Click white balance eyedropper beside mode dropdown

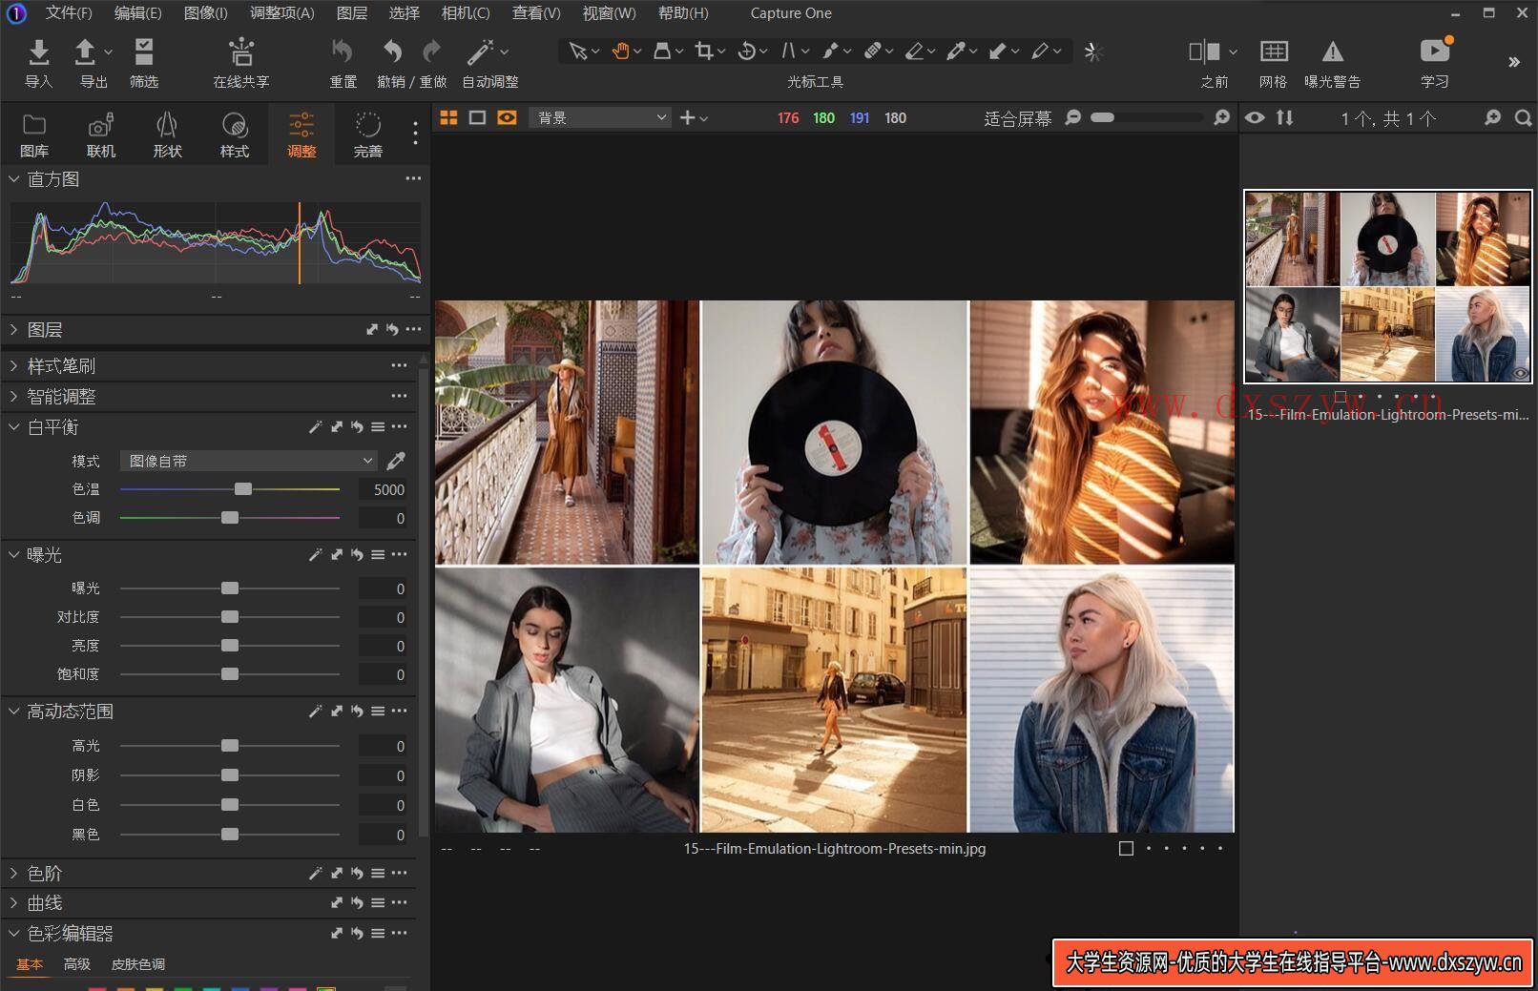click(396, 461)
